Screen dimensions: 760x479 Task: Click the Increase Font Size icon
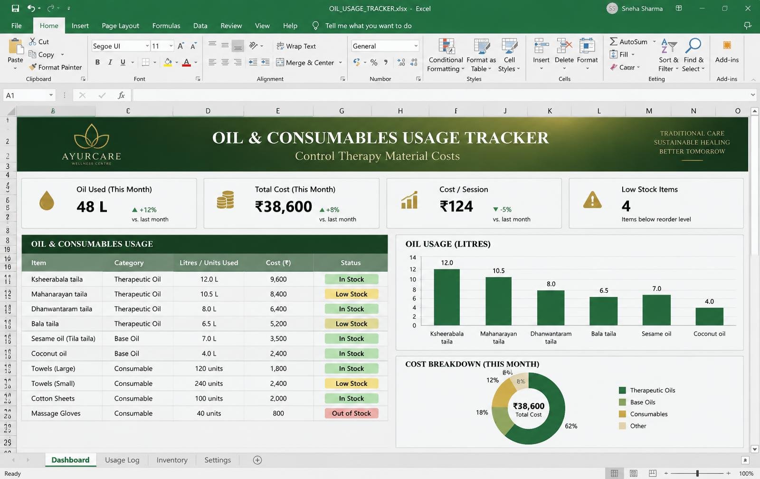pos(180,46)
